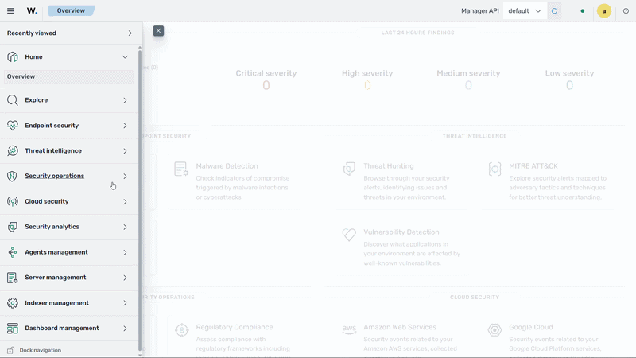Click the Explore magnifier icon
The height and width of the screenshot is (358, 636).
point(13,100)
